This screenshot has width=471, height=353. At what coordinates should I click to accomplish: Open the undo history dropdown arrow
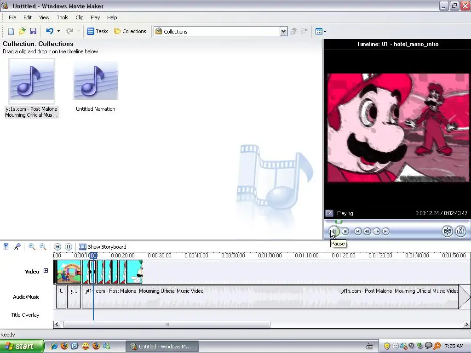tap(58, 31)
